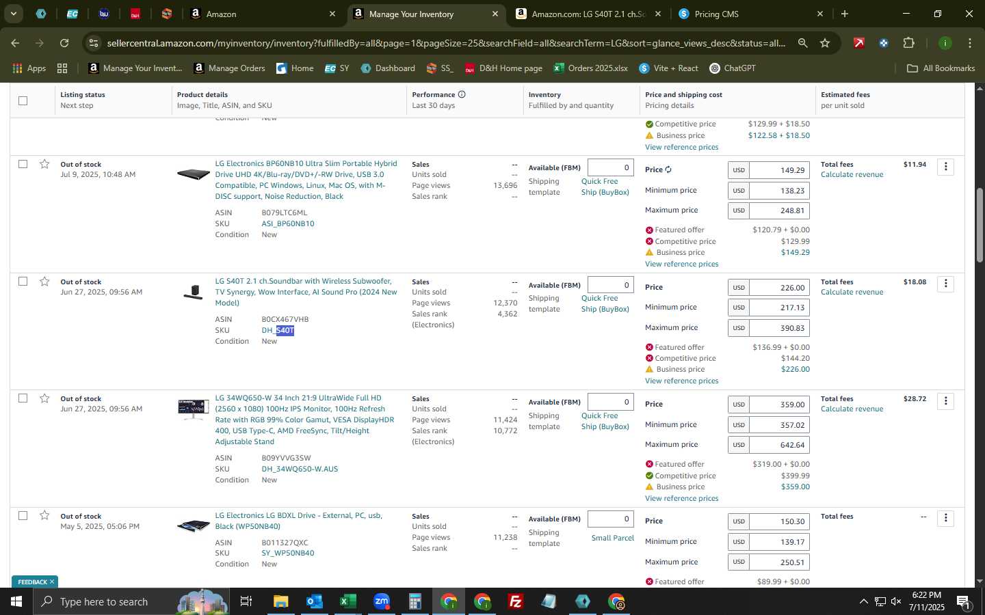Go back to the previous page
The width and height of the screenshot is (985, 615).
click(15, 43)
